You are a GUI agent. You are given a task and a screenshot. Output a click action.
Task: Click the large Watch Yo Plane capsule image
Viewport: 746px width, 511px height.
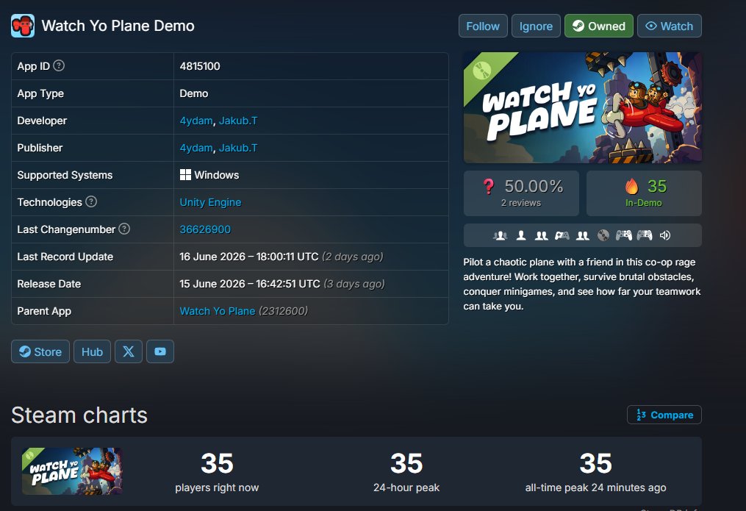point(582,107)
